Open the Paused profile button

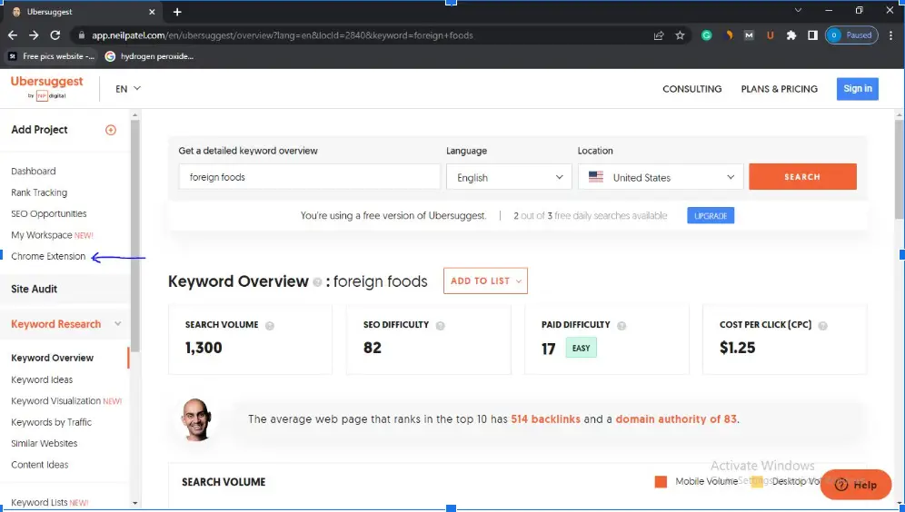852,35
